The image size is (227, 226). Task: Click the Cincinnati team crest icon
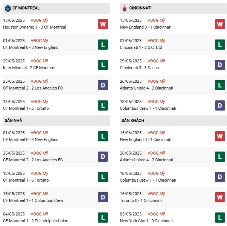pos(125,8)
